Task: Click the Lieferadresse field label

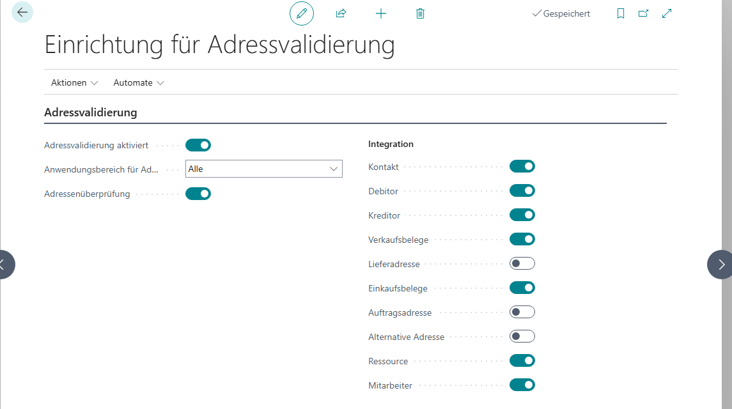Action: (x=394, y=265)
